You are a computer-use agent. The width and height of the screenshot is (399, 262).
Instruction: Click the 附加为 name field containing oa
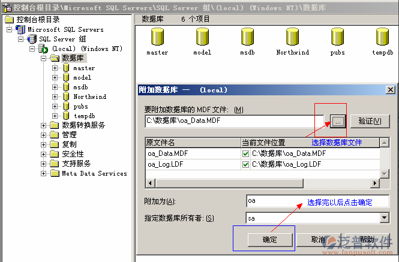[x=317, y=201]
